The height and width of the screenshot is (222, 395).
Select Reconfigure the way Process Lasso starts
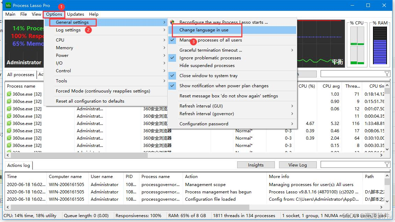(232, 22)
